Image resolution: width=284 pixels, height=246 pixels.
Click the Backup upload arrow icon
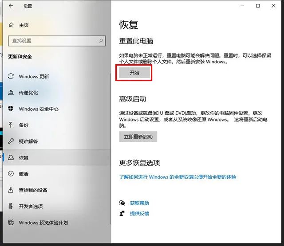12,125
